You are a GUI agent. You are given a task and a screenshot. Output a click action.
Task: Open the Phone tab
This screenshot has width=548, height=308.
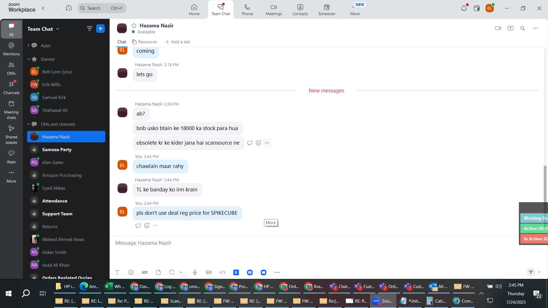[247, 10]
